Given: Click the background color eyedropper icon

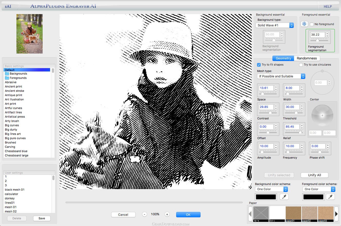Looking at the screenshot, I should click(284, 197).
